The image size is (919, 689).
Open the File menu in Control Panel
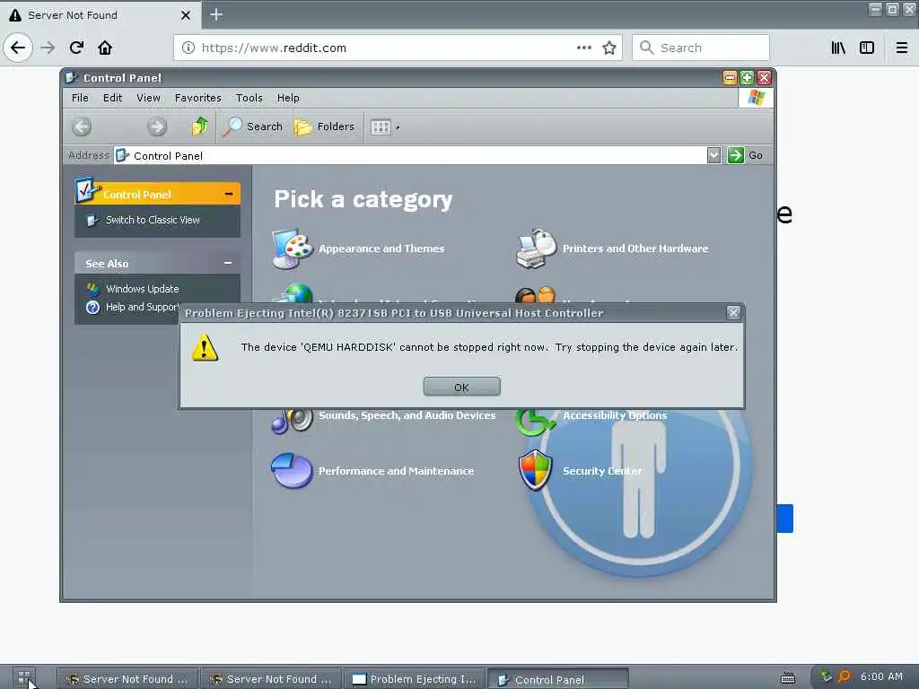coord(80,98)
